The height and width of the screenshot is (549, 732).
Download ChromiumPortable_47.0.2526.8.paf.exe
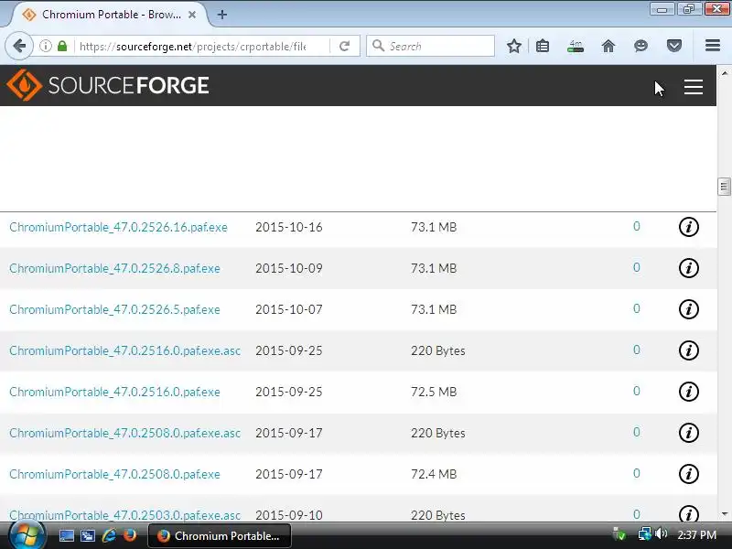pyautogui.click(x=114, y=268)
